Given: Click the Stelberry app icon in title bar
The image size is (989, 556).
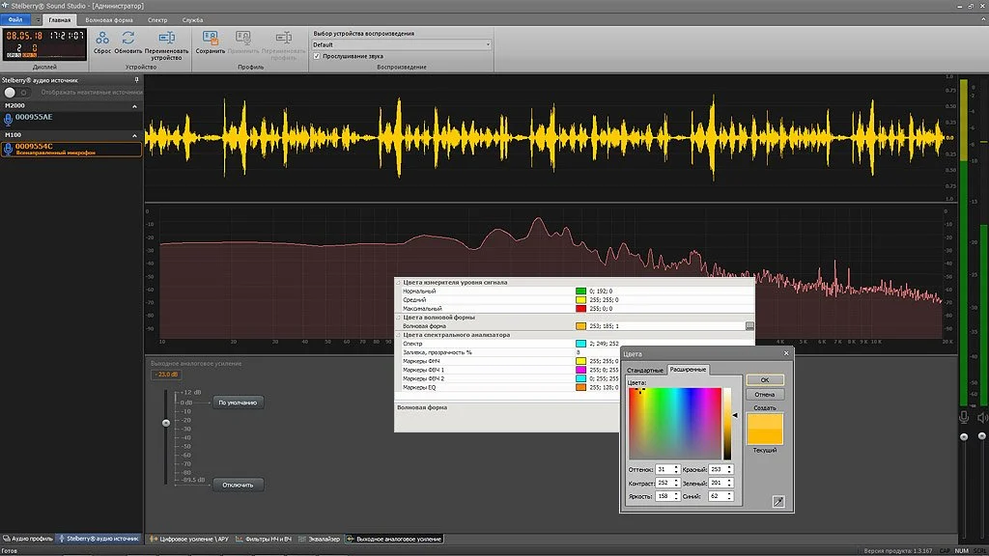Looking at the screenshot, I should click(x=5, y=6).
